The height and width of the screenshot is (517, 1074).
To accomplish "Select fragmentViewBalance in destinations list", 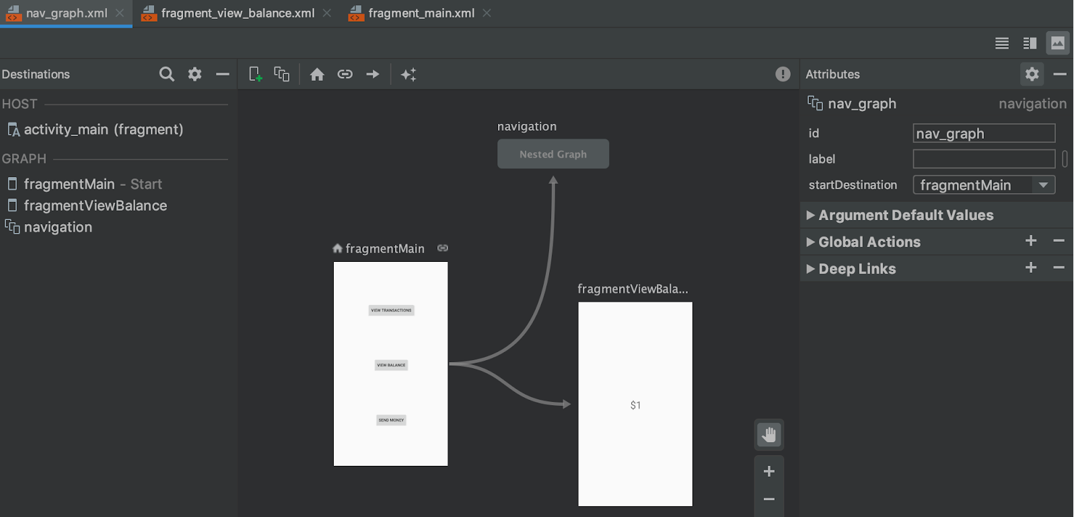I will click(95, 206).
